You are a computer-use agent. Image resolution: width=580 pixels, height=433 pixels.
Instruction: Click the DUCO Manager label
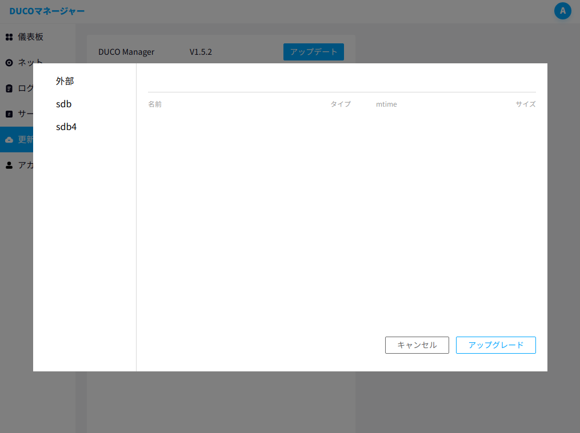(x=126, y=52)
